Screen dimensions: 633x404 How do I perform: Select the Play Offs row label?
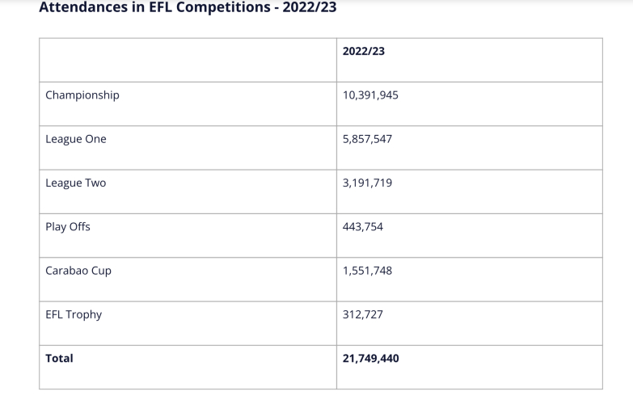[68, 227]
